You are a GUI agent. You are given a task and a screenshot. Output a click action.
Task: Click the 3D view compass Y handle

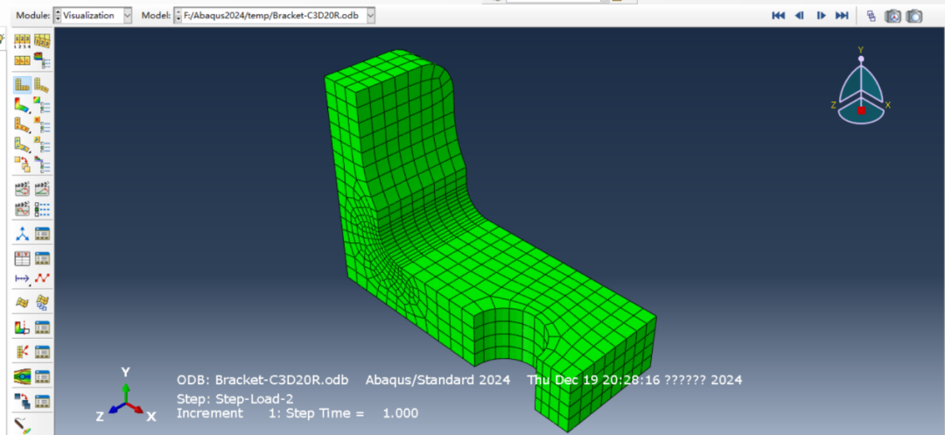click(x=861, y=59)
